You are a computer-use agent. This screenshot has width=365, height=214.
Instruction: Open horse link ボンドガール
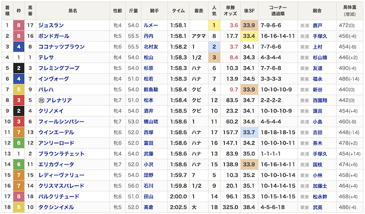coord(54,36)
